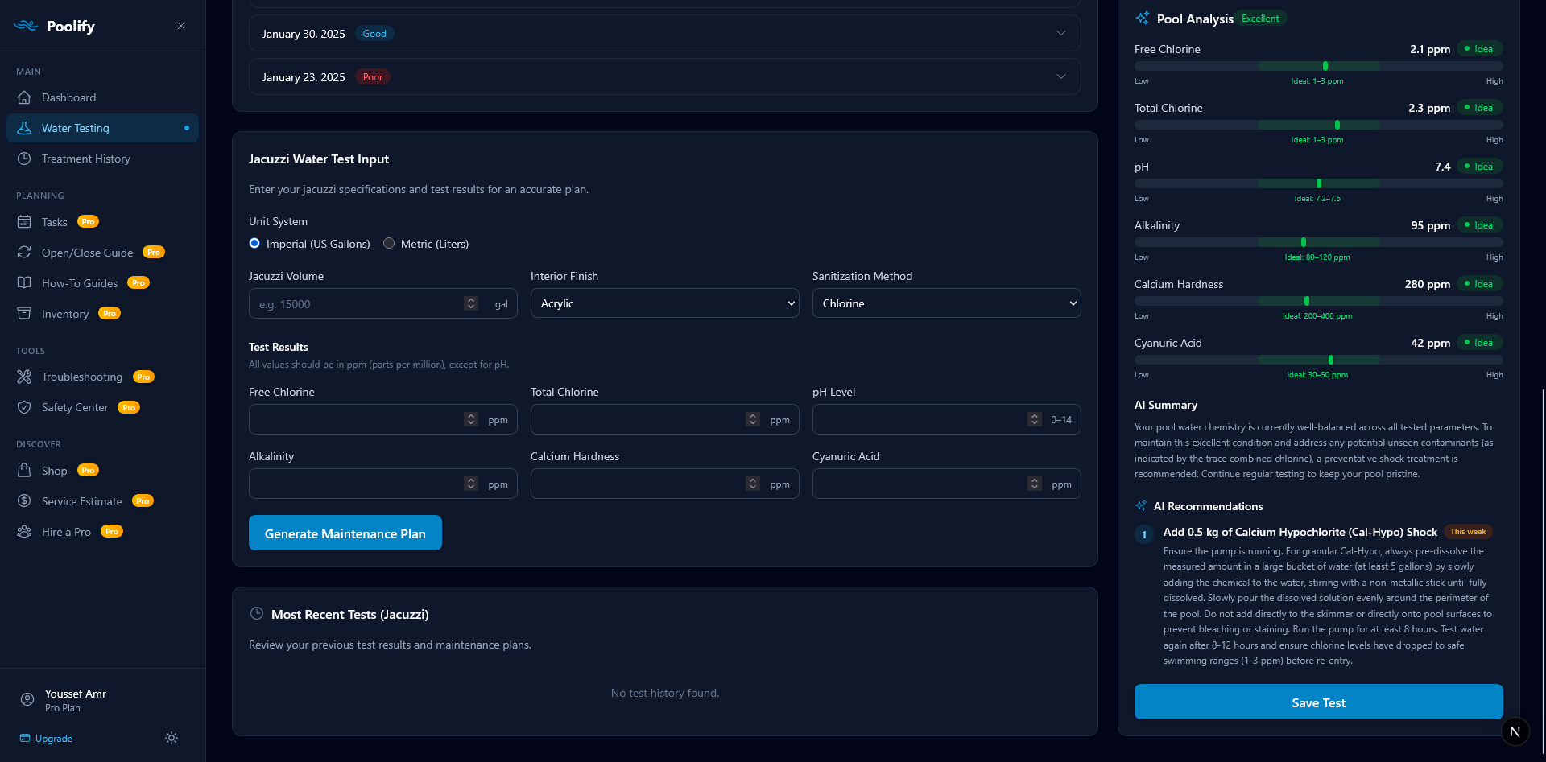Screen dimensions: 1546x762
Task: Click the Upgrade card icon
Action: (25, 738)
